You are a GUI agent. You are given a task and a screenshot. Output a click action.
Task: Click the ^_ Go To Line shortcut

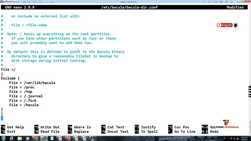pyautogui.click(x=182, y=132)
